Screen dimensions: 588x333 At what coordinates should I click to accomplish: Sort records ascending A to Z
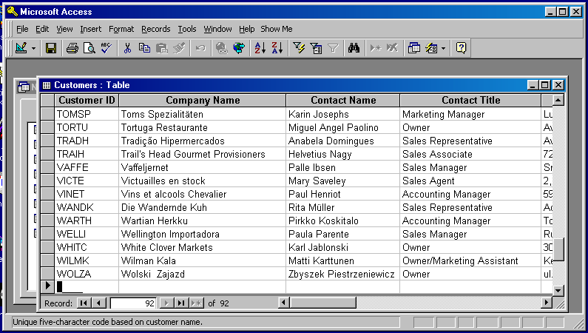click(x=260, y=48)
